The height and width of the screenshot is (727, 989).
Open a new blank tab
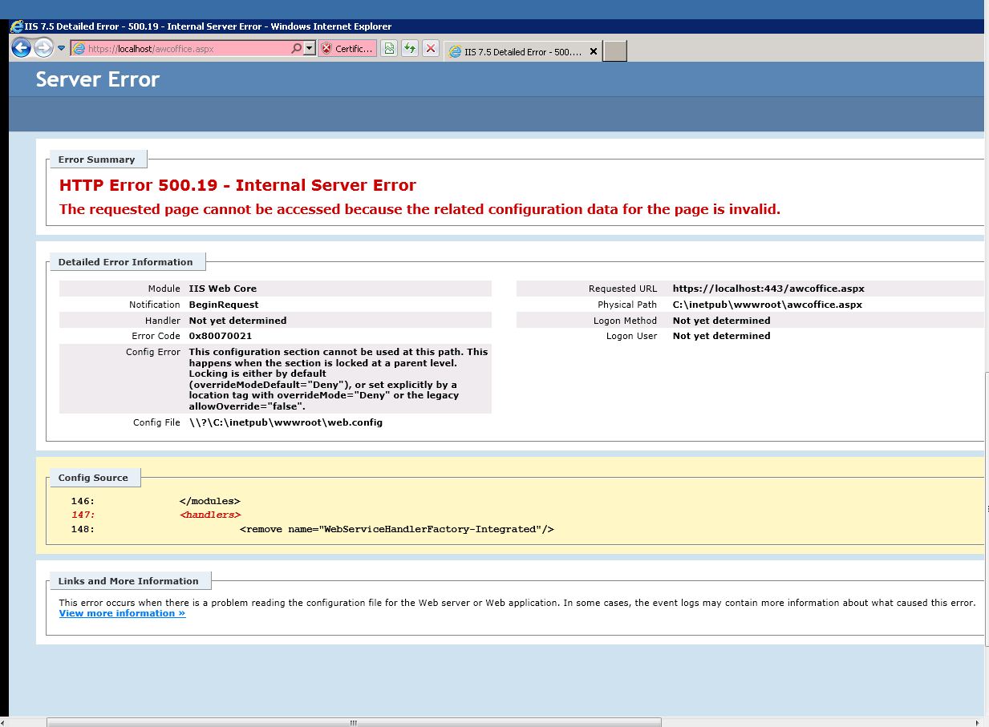614,51
